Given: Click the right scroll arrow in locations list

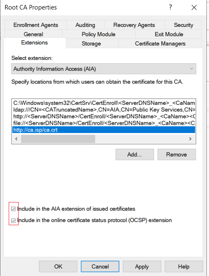Looking at the screenshot, I should 190,139.
